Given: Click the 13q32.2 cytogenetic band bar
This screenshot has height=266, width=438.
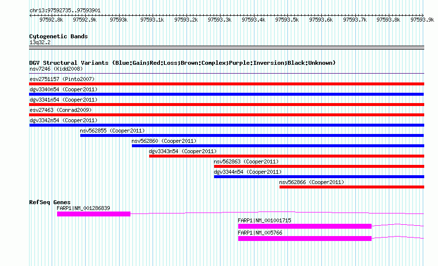Looking at the screenshot, I should (x=226, y=48).
